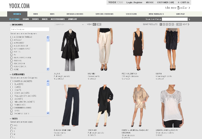Click the search submit arrow icon
Viewport: 202px width, 139px height.
point(189,19)
